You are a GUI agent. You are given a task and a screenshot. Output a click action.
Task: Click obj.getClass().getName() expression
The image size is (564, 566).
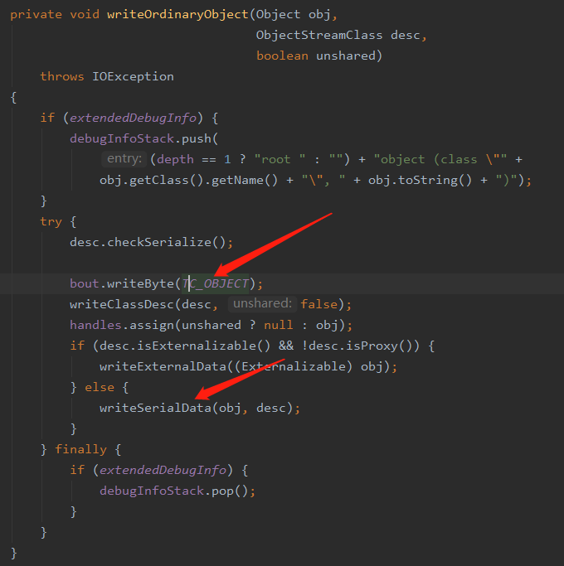(188, 180)
